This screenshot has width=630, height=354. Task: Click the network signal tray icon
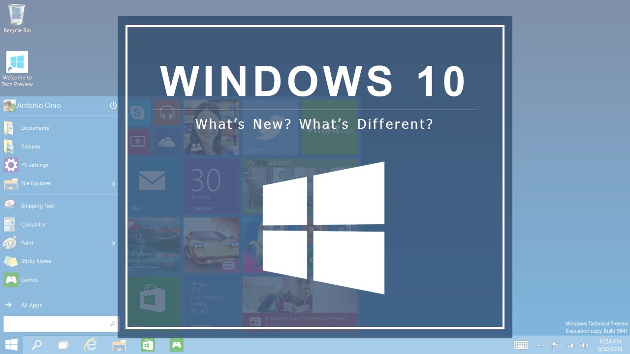(570, 345)
